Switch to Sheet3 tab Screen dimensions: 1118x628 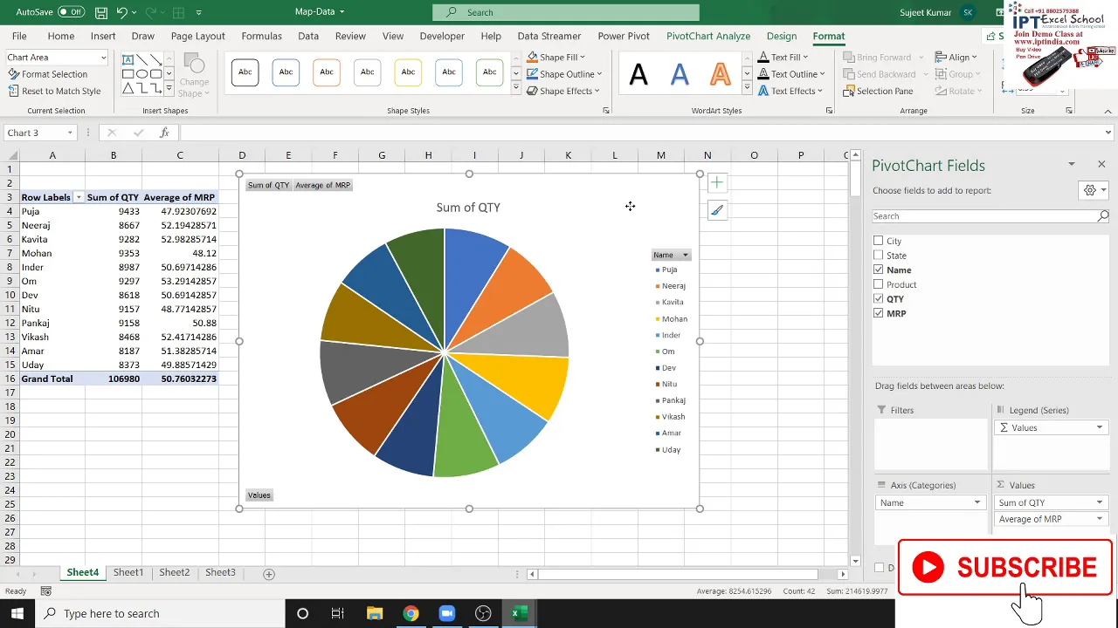tap(220, 572)
